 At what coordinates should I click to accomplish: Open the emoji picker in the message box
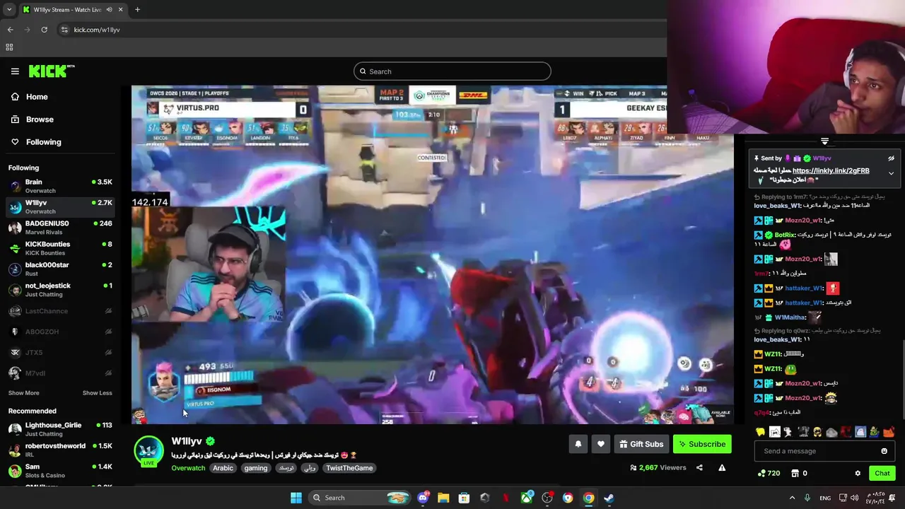coord(884,451)
